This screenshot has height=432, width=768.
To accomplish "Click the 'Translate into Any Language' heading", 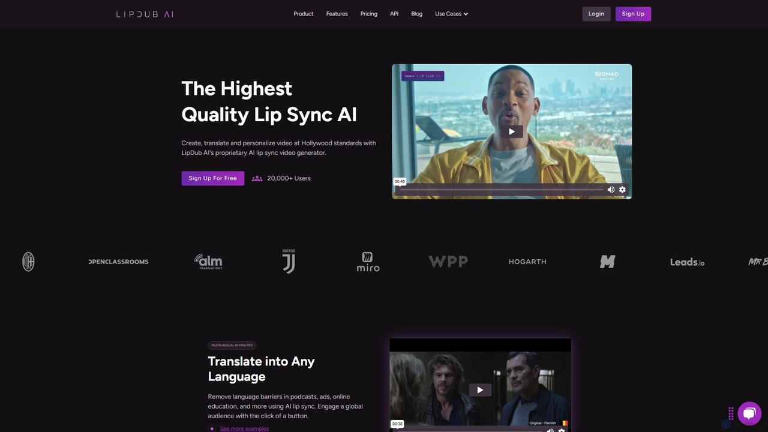I will [262, 369].
